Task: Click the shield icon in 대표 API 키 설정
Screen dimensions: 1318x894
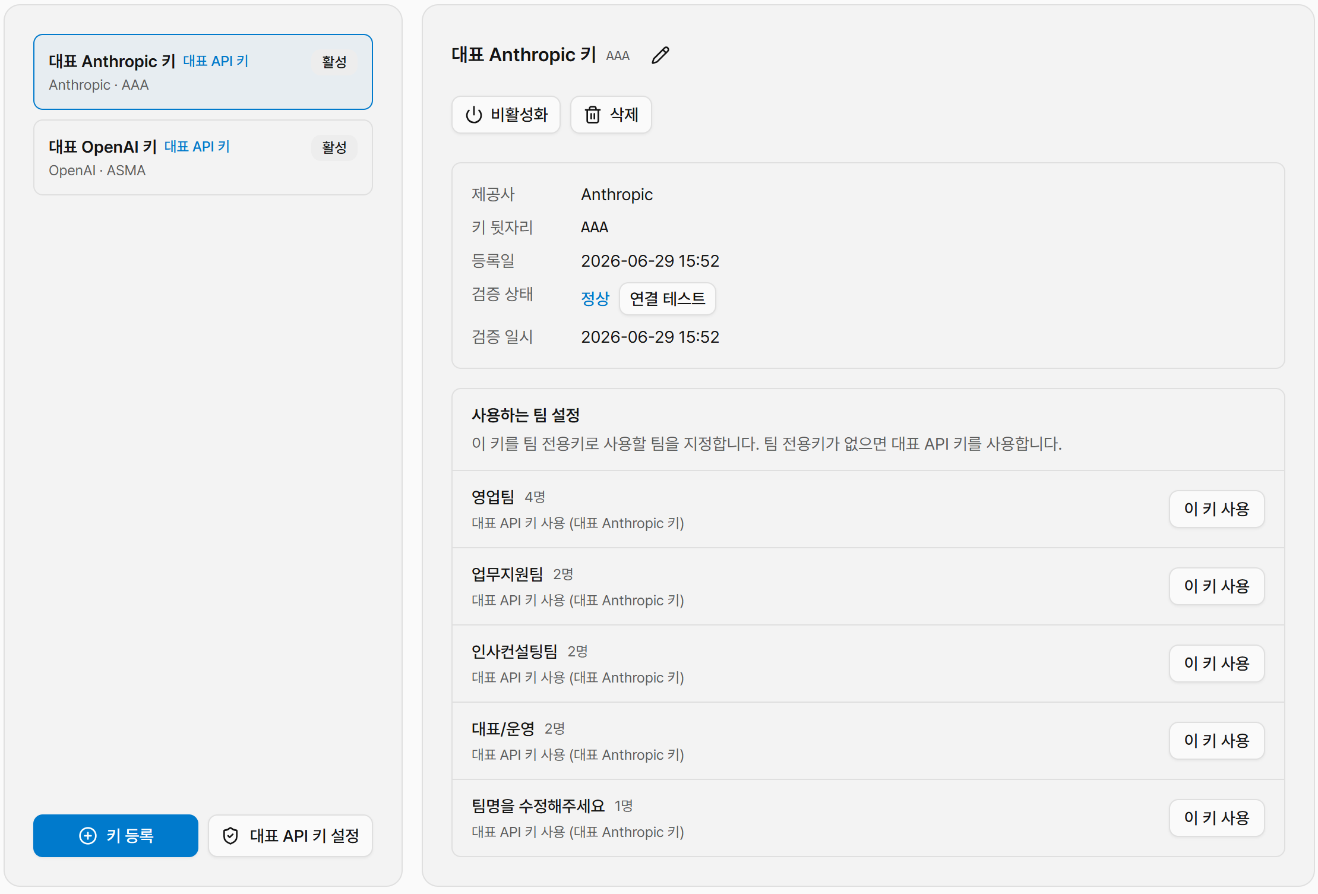Action: (230, 836)
